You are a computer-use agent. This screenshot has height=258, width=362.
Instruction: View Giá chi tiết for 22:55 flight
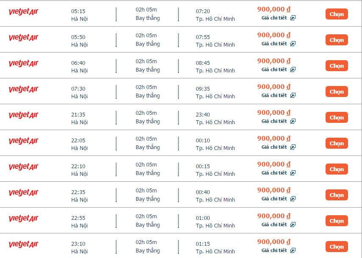274,225
